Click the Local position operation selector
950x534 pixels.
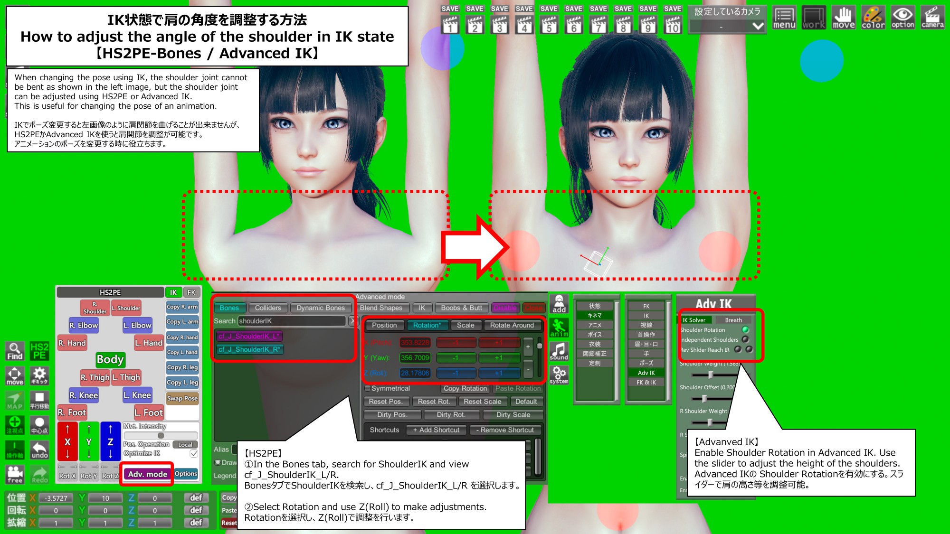[185, 445]
